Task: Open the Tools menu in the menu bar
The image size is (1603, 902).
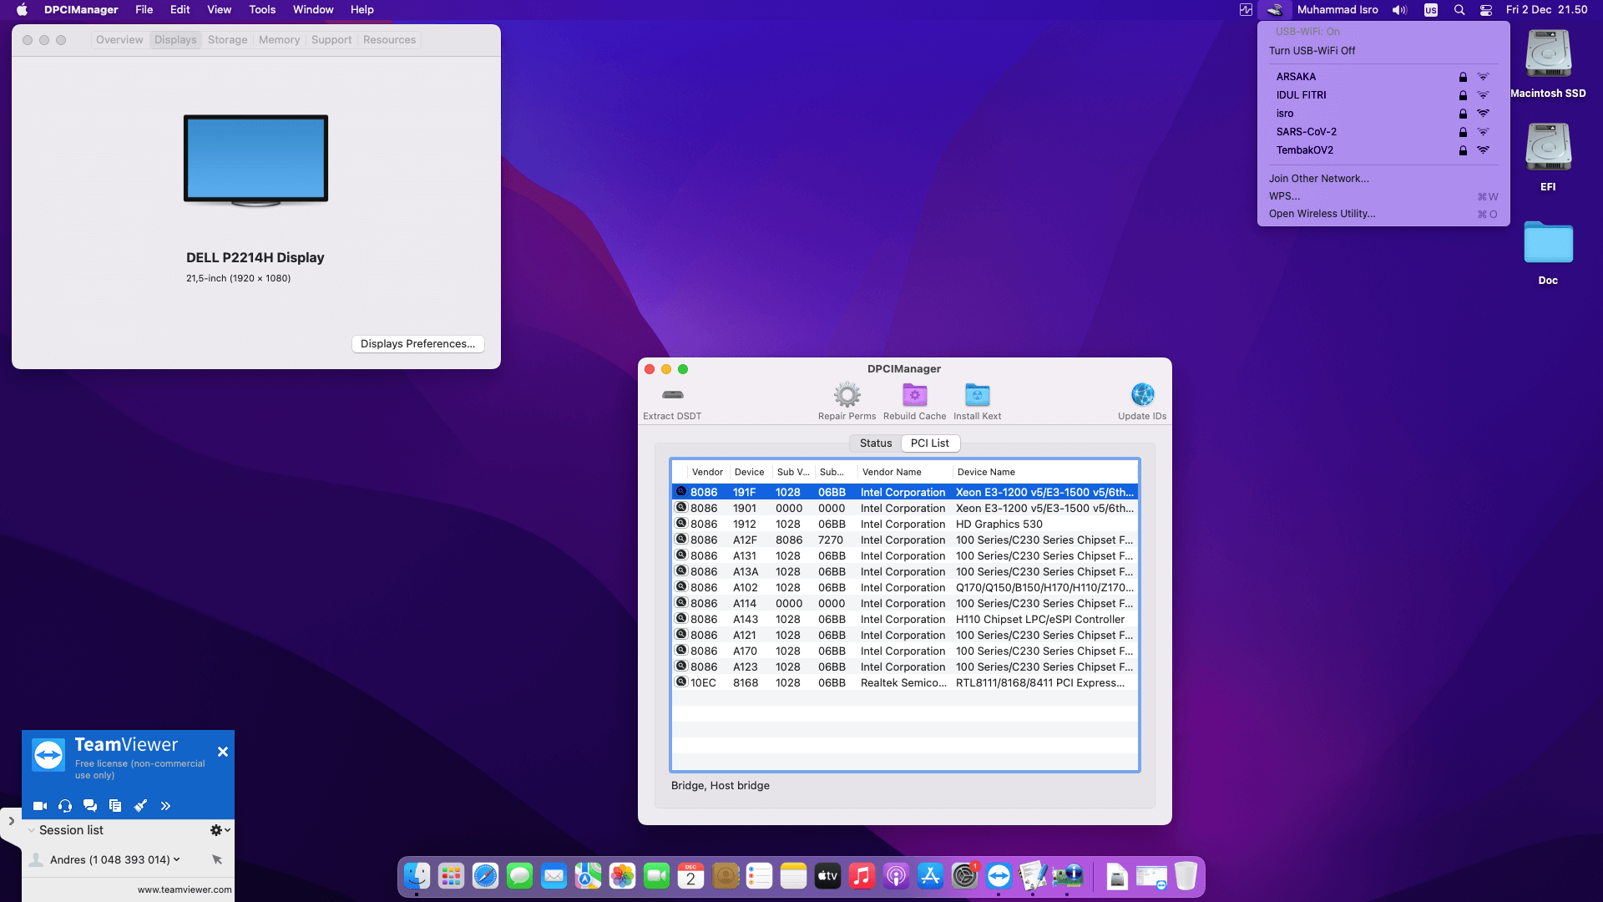Action: tap(262, 10)
